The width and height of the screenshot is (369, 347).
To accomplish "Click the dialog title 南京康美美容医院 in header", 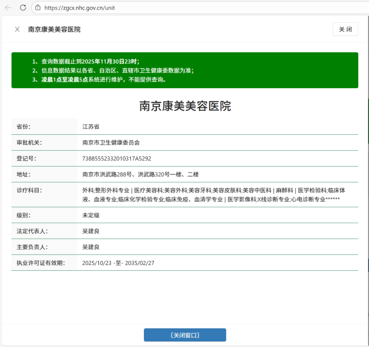I will [x=55, y=29].
